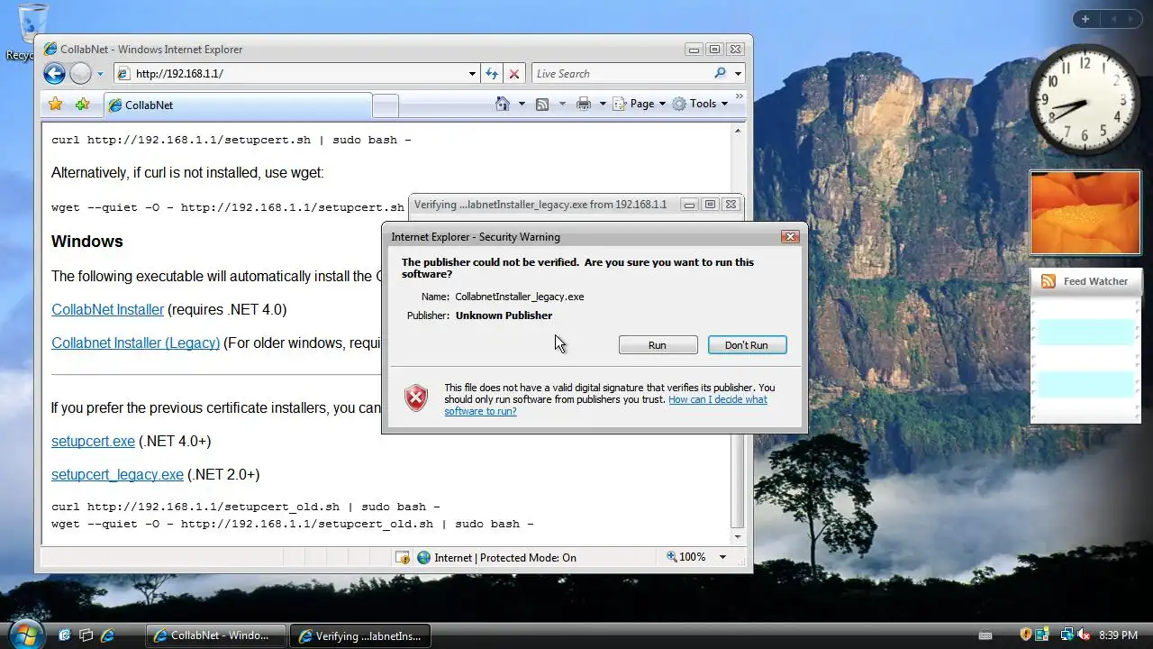1153x649 pixels.
Task: Expand the Feeds dropdown arrow
Action: pos(562,104)
